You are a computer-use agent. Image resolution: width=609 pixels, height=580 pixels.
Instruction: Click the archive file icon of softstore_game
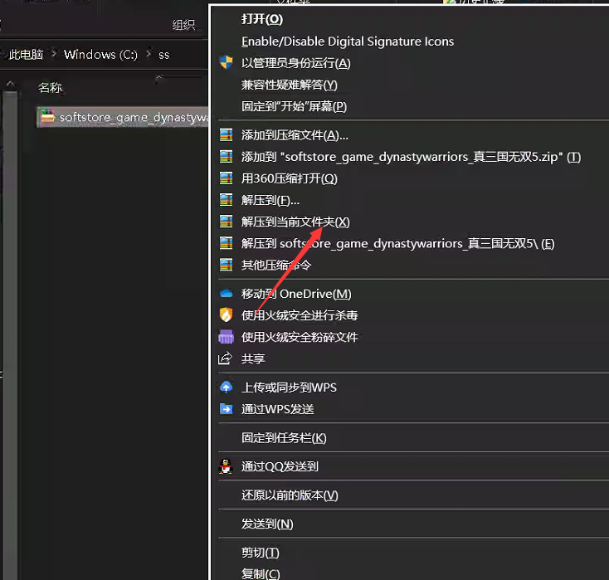pos(48,117)
